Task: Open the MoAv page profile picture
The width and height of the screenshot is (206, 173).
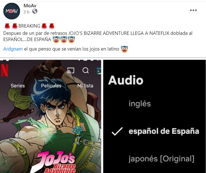Action: (12, 11)
